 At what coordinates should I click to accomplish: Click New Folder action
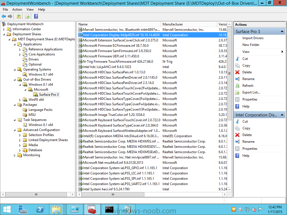click(x=251, y=45)
